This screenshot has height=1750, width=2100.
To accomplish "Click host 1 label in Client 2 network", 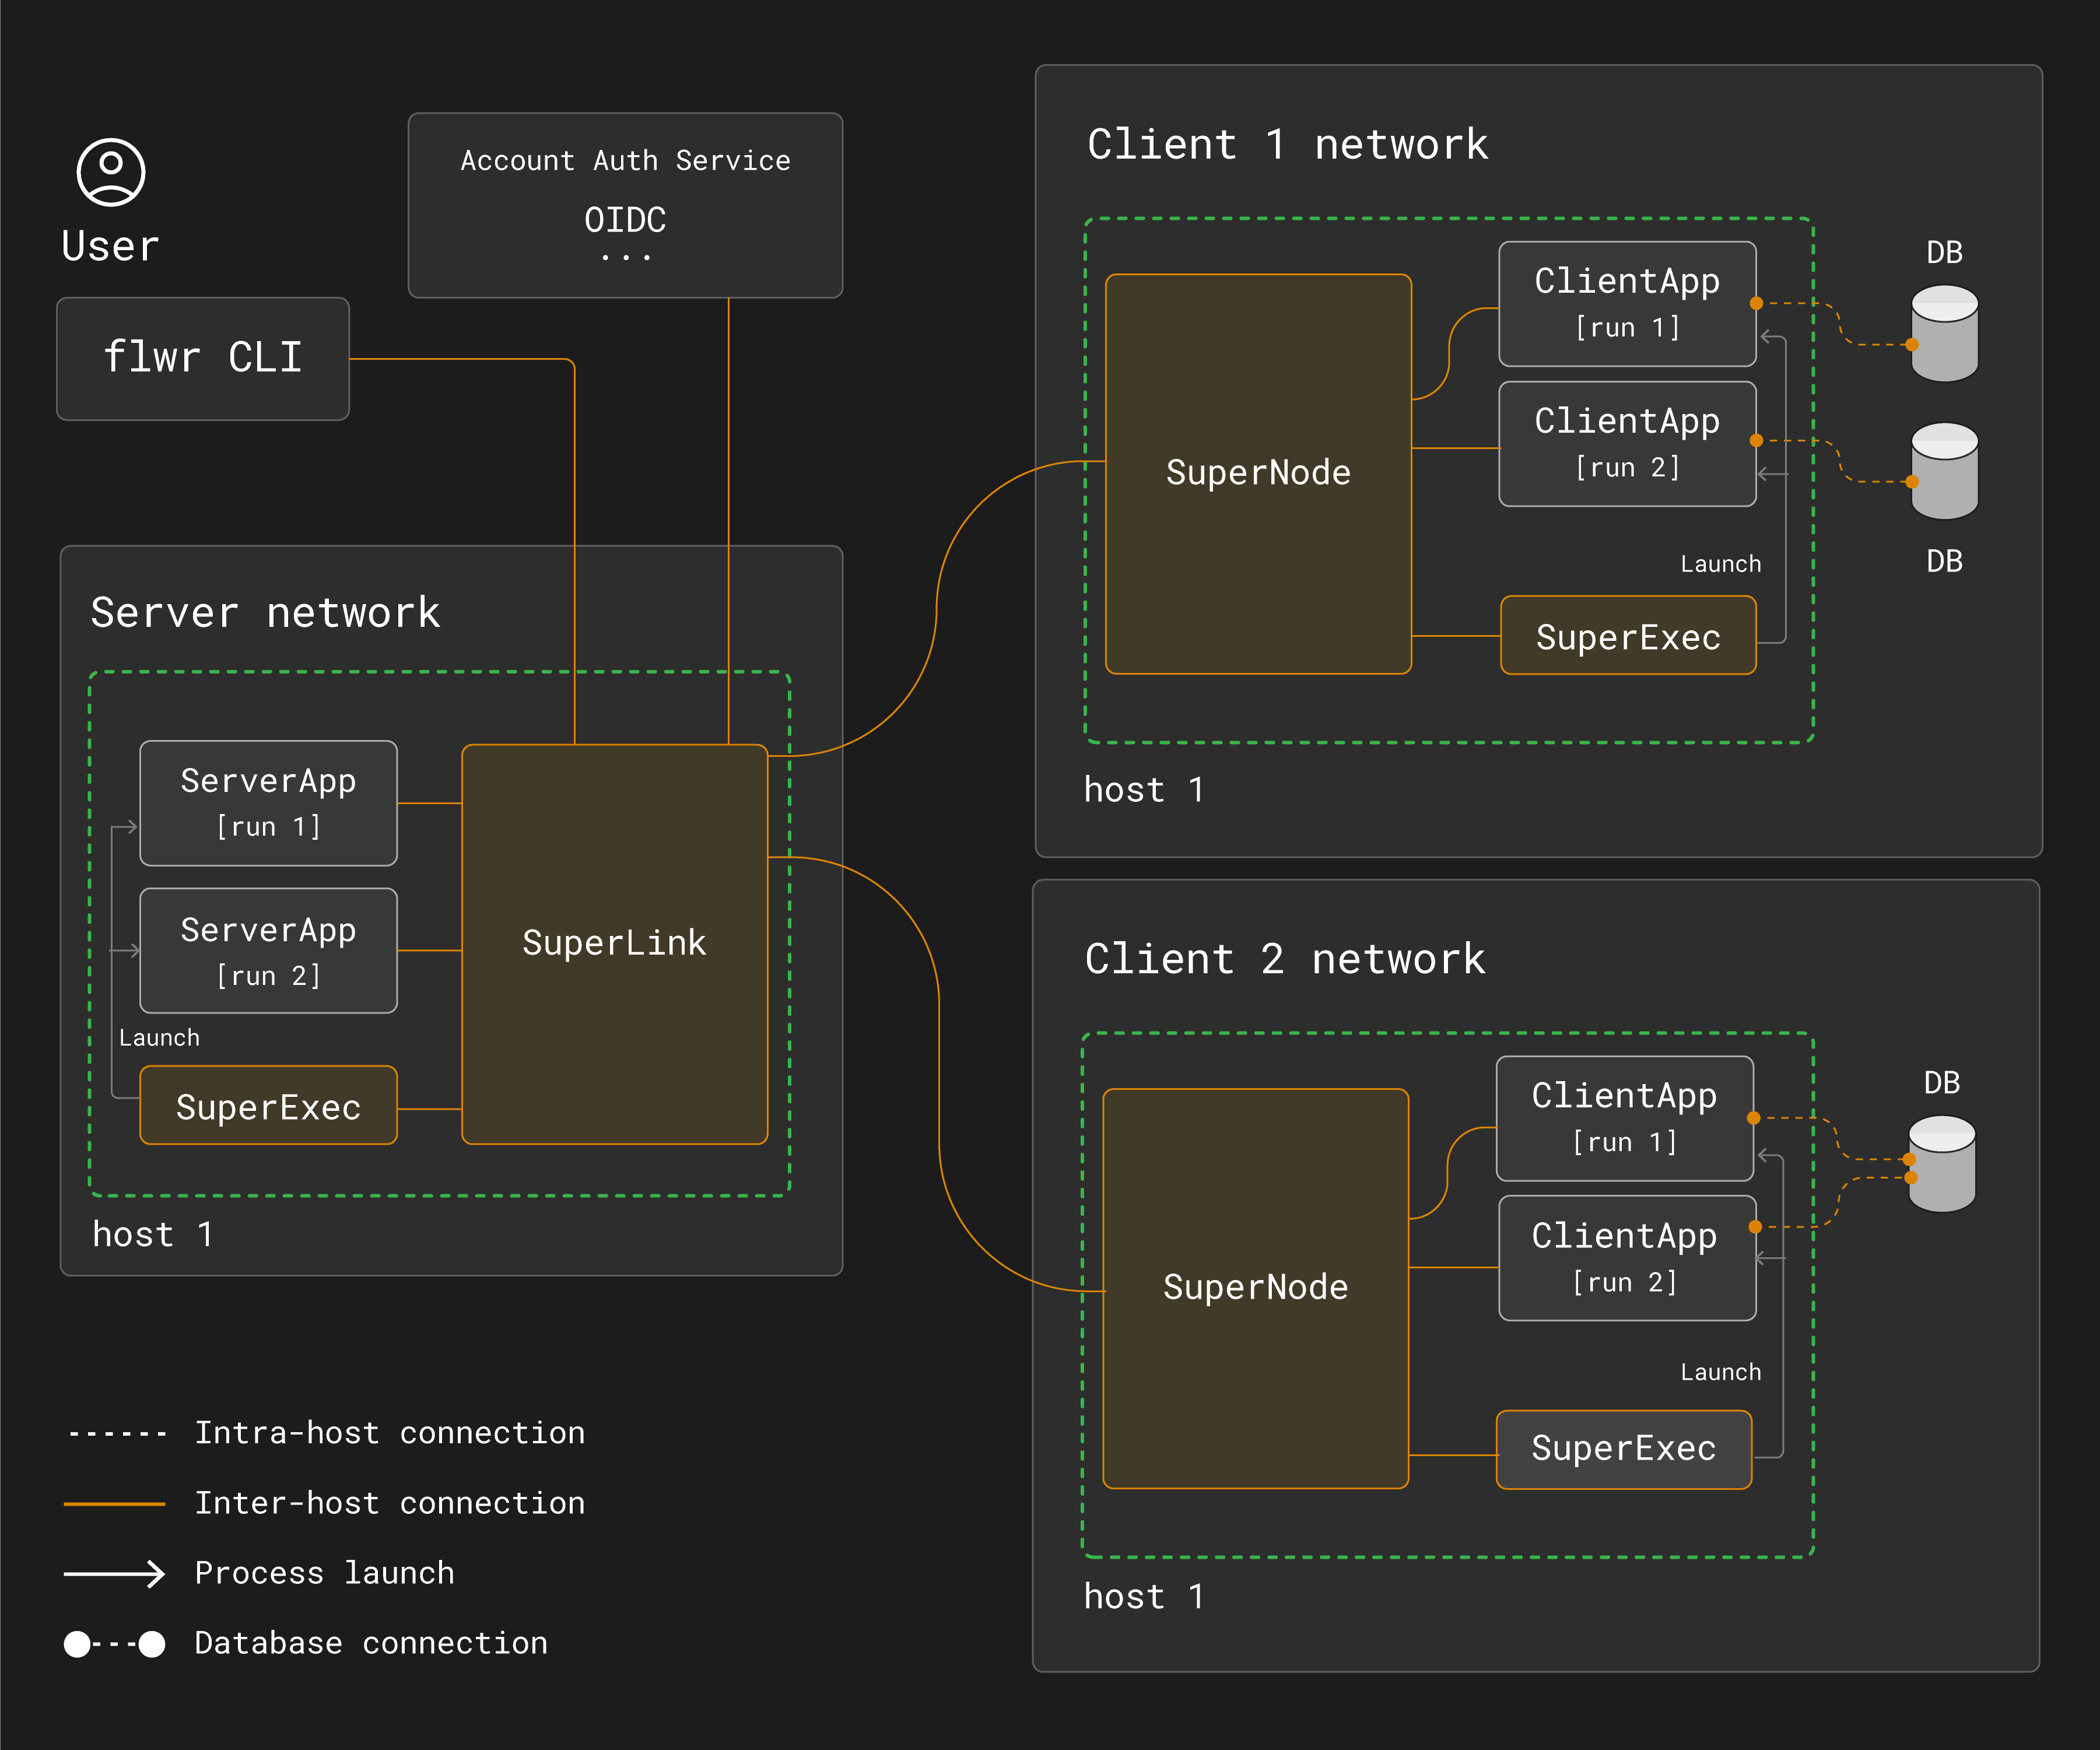I will click(1144, 1596).
